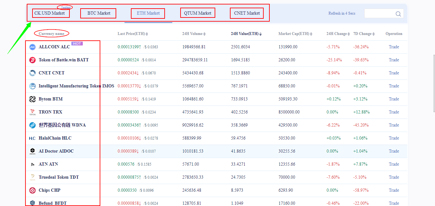The width and height of the screenshot is (435, 206).
Task: Open the CNET Market tab
Action: point(247,13)
